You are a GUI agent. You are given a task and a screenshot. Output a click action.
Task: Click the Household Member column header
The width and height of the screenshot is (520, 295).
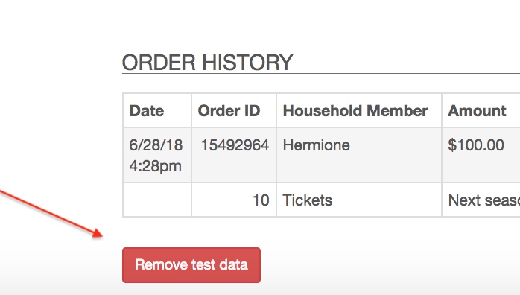[x=355, y=111]
